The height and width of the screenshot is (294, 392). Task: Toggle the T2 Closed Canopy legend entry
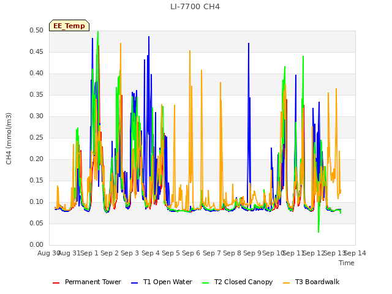237,282
